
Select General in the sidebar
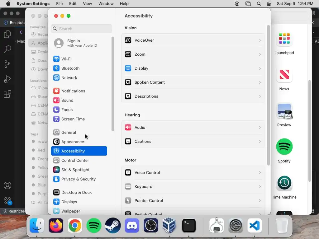point(79,133)
